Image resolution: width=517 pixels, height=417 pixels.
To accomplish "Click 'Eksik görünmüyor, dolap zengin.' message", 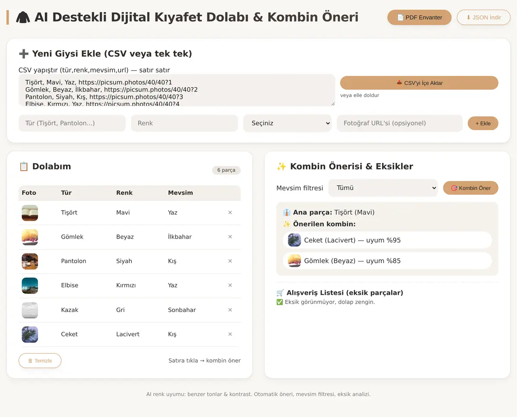I will click(325, 302).
